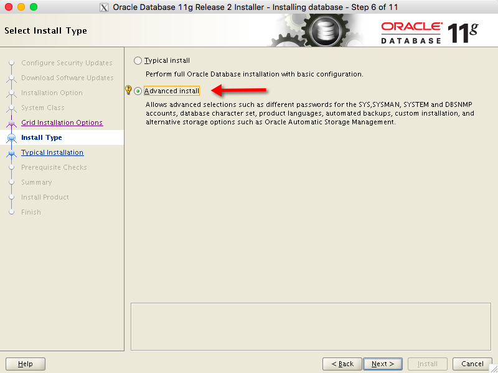
Task: Click the X11 icon in title bar
Action: click(104, 7)
